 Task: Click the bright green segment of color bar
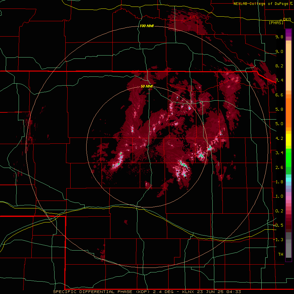(288, 158)
